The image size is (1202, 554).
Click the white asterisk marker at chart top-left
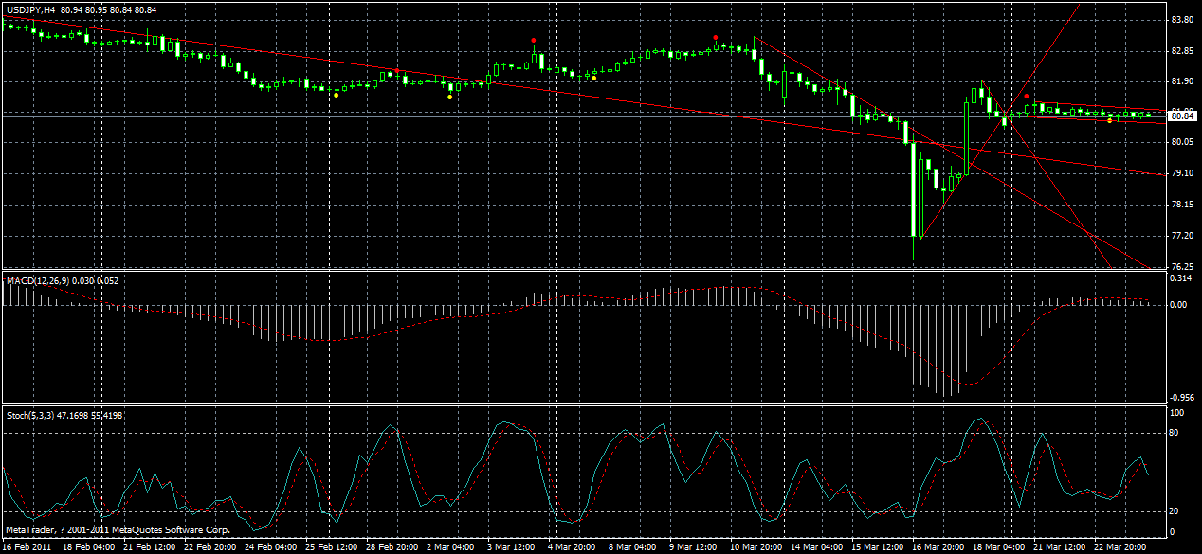[9, 27]
